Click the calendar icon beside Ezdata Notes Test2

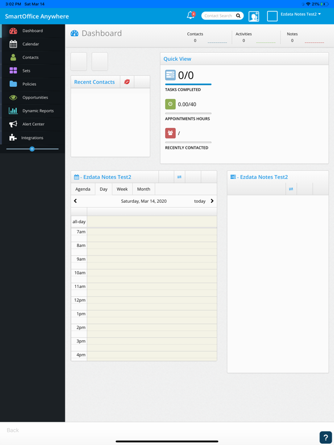point(77,177)
